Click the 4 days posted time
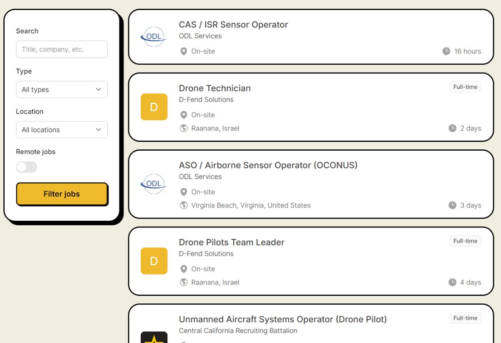The image size is (501, 343). [471, 282]
